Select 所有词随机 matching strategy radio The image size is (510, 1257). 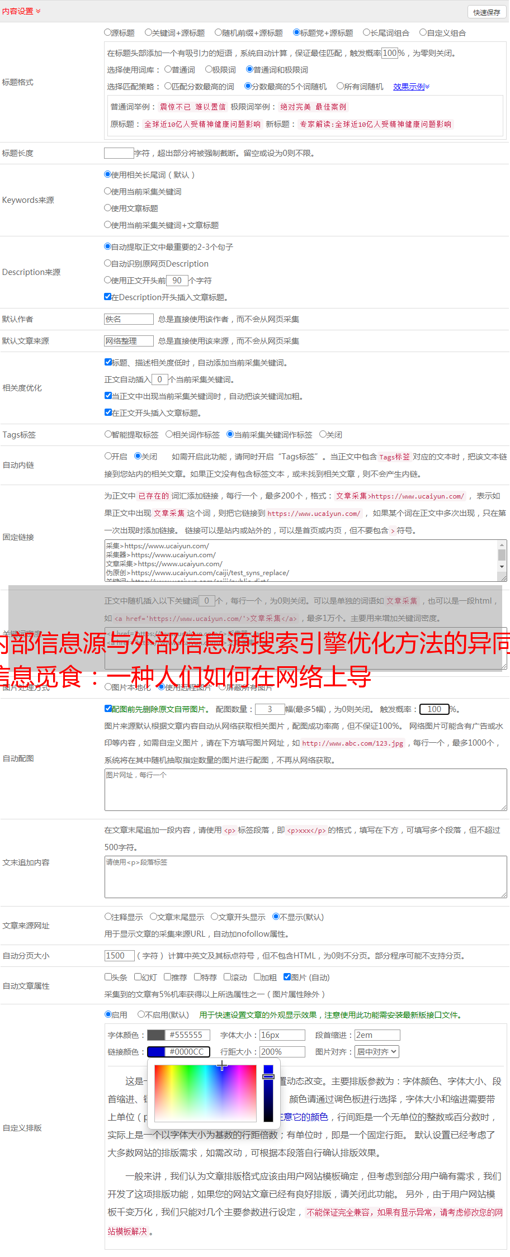click(x=340, y=86)
